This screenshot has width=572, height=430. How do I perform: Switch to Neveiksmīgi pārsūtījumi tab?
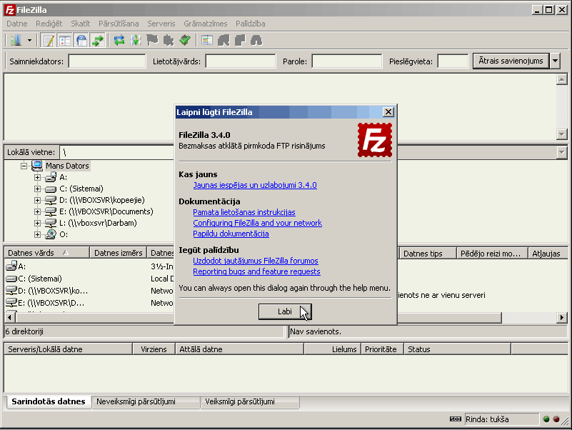click(x=146, y=402)
